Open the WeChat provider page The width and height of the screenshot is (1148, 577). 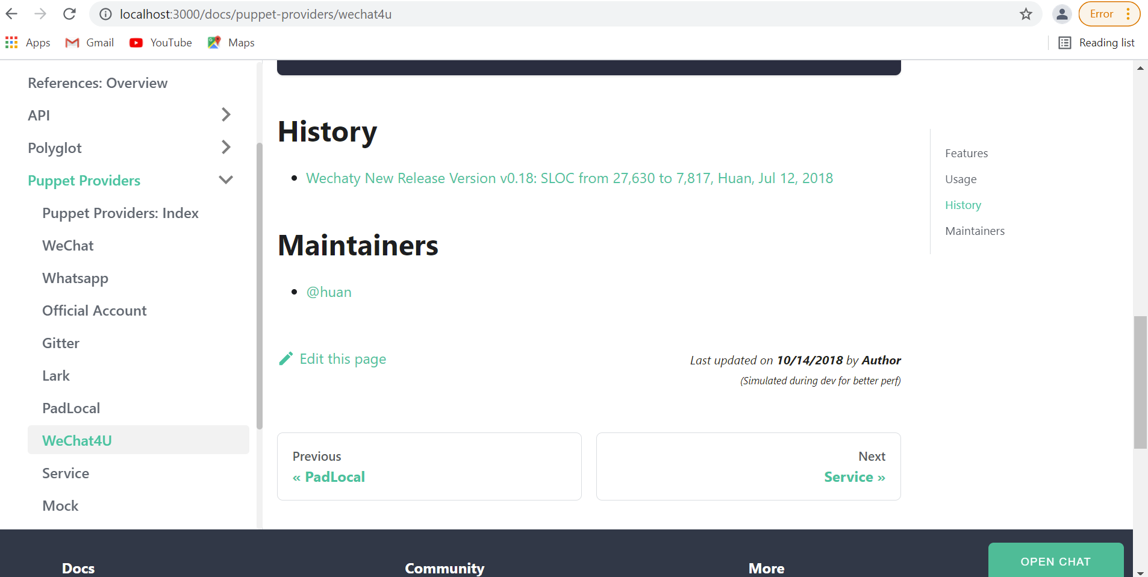[x=68, y=246]
